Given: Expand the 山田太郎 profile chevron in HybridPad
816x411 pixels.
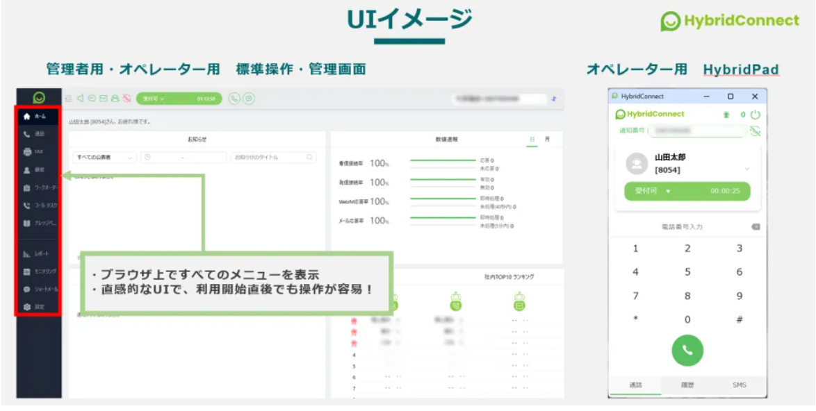Looking at the screenshot, I should pos(747,169).
